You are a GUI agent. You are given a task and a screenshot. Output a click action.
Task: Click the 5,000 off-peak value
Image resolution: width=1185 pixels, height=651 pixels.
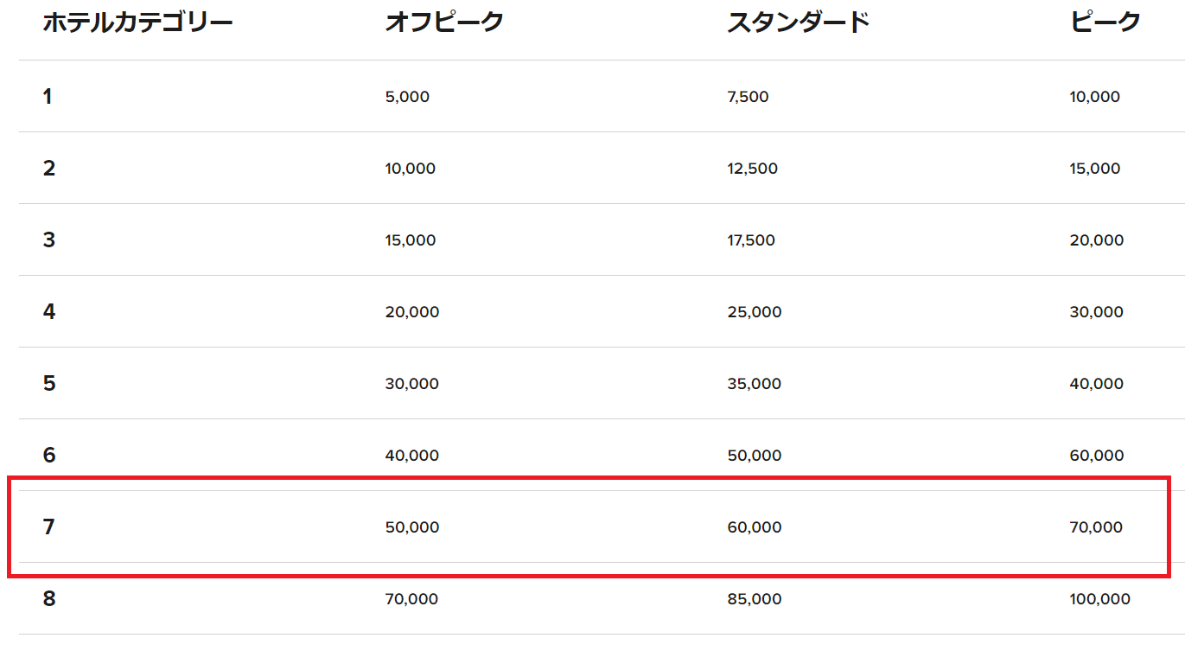(x=407, y=97)
